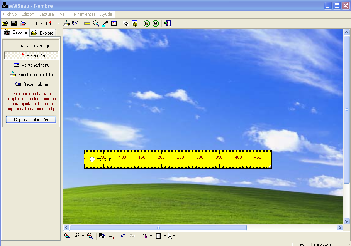Image resolution: width=351 pixels, height=246 pixels.
Task: Click the window info question-mark icon
Action: pyautogui.click(x=114, y=23)
